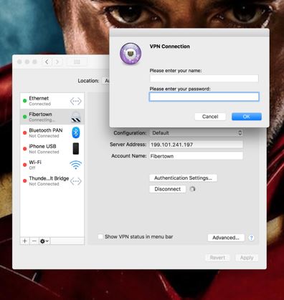Open the help question mark
284x300 pixels.
click(x=251, y=238)
